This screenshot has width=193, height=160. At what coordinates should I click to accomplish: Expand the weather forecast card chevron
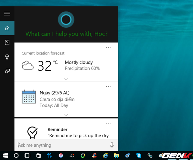(66, 79)
